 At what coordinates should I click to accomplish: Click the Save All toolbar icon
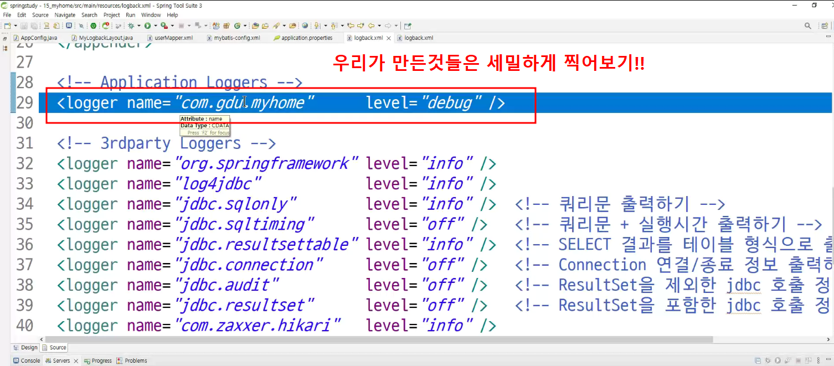(34, 25)
